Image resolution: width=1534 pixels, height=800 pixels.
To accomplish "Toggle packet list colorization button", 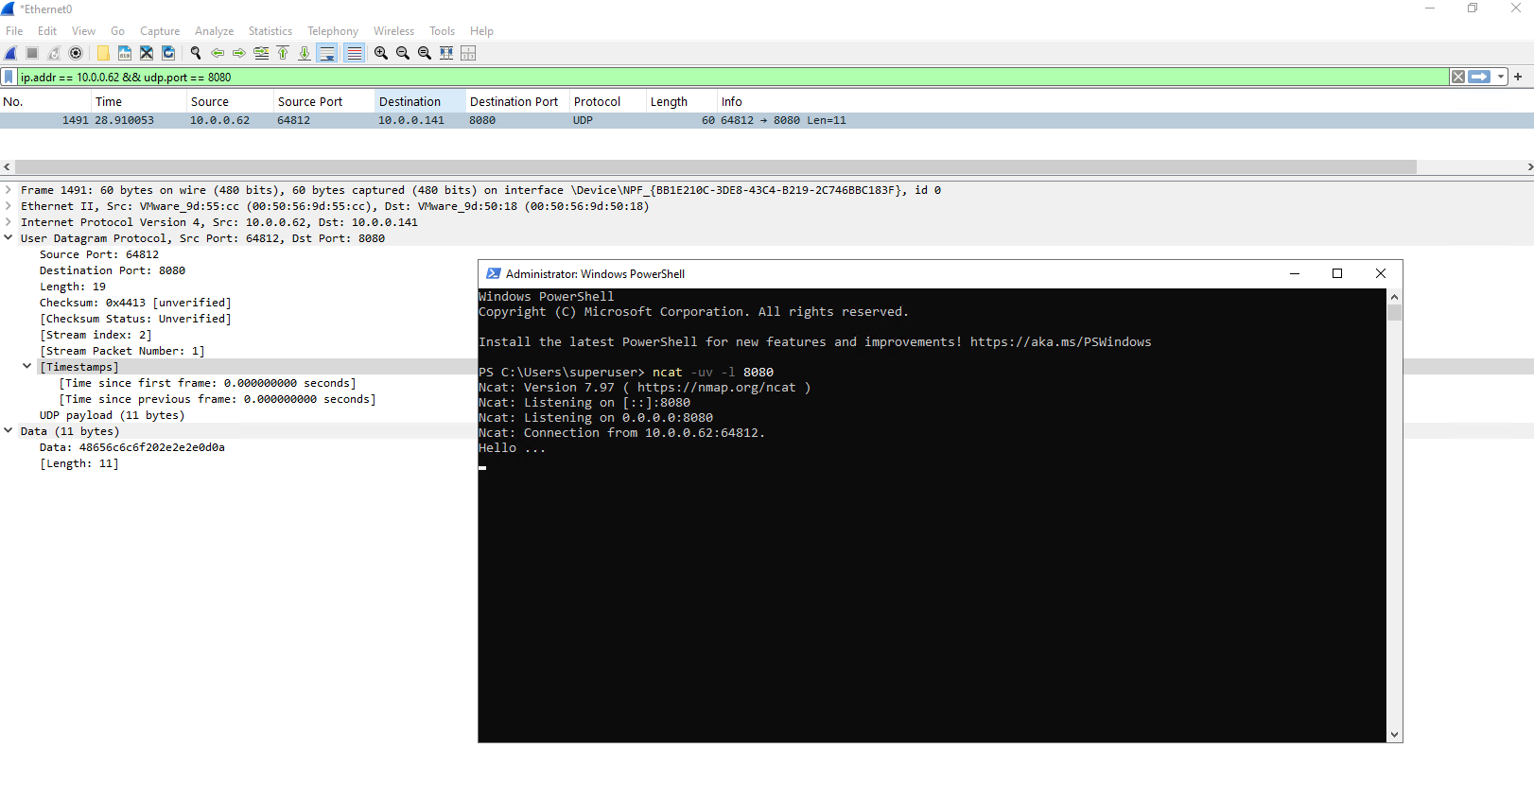I will [354, 53].
